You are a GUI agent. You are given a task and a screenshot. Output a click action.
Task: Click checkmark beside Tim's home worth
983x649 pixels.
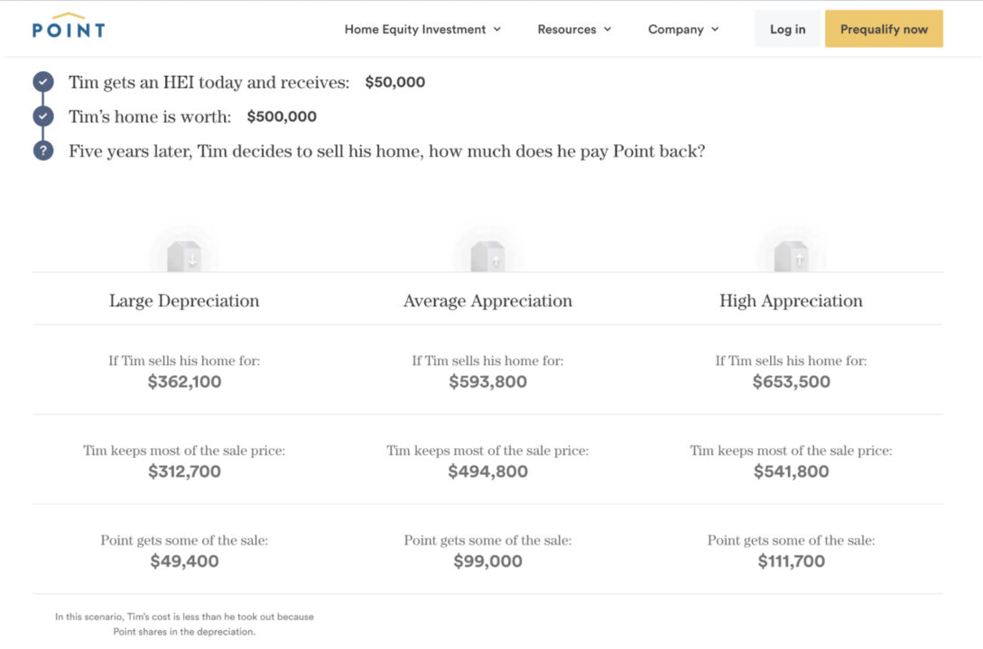click(43, 116)
